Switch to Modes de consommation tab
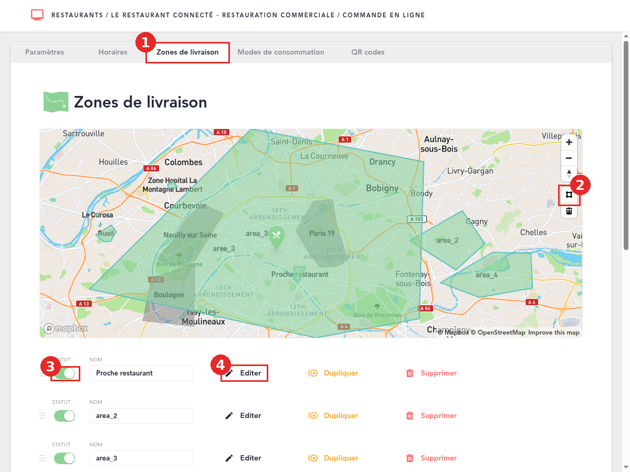The image size is (630, 472). coord(281,52)
